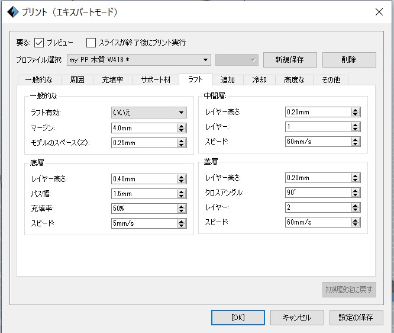Go to the 追加 tab
394x333 pixels.
coord(228,80)
